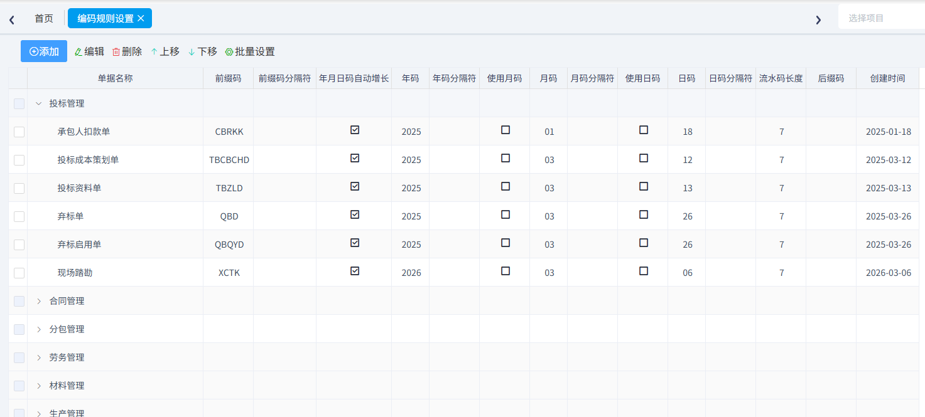Select the 编码规则设置 tab

click(105, 18)
